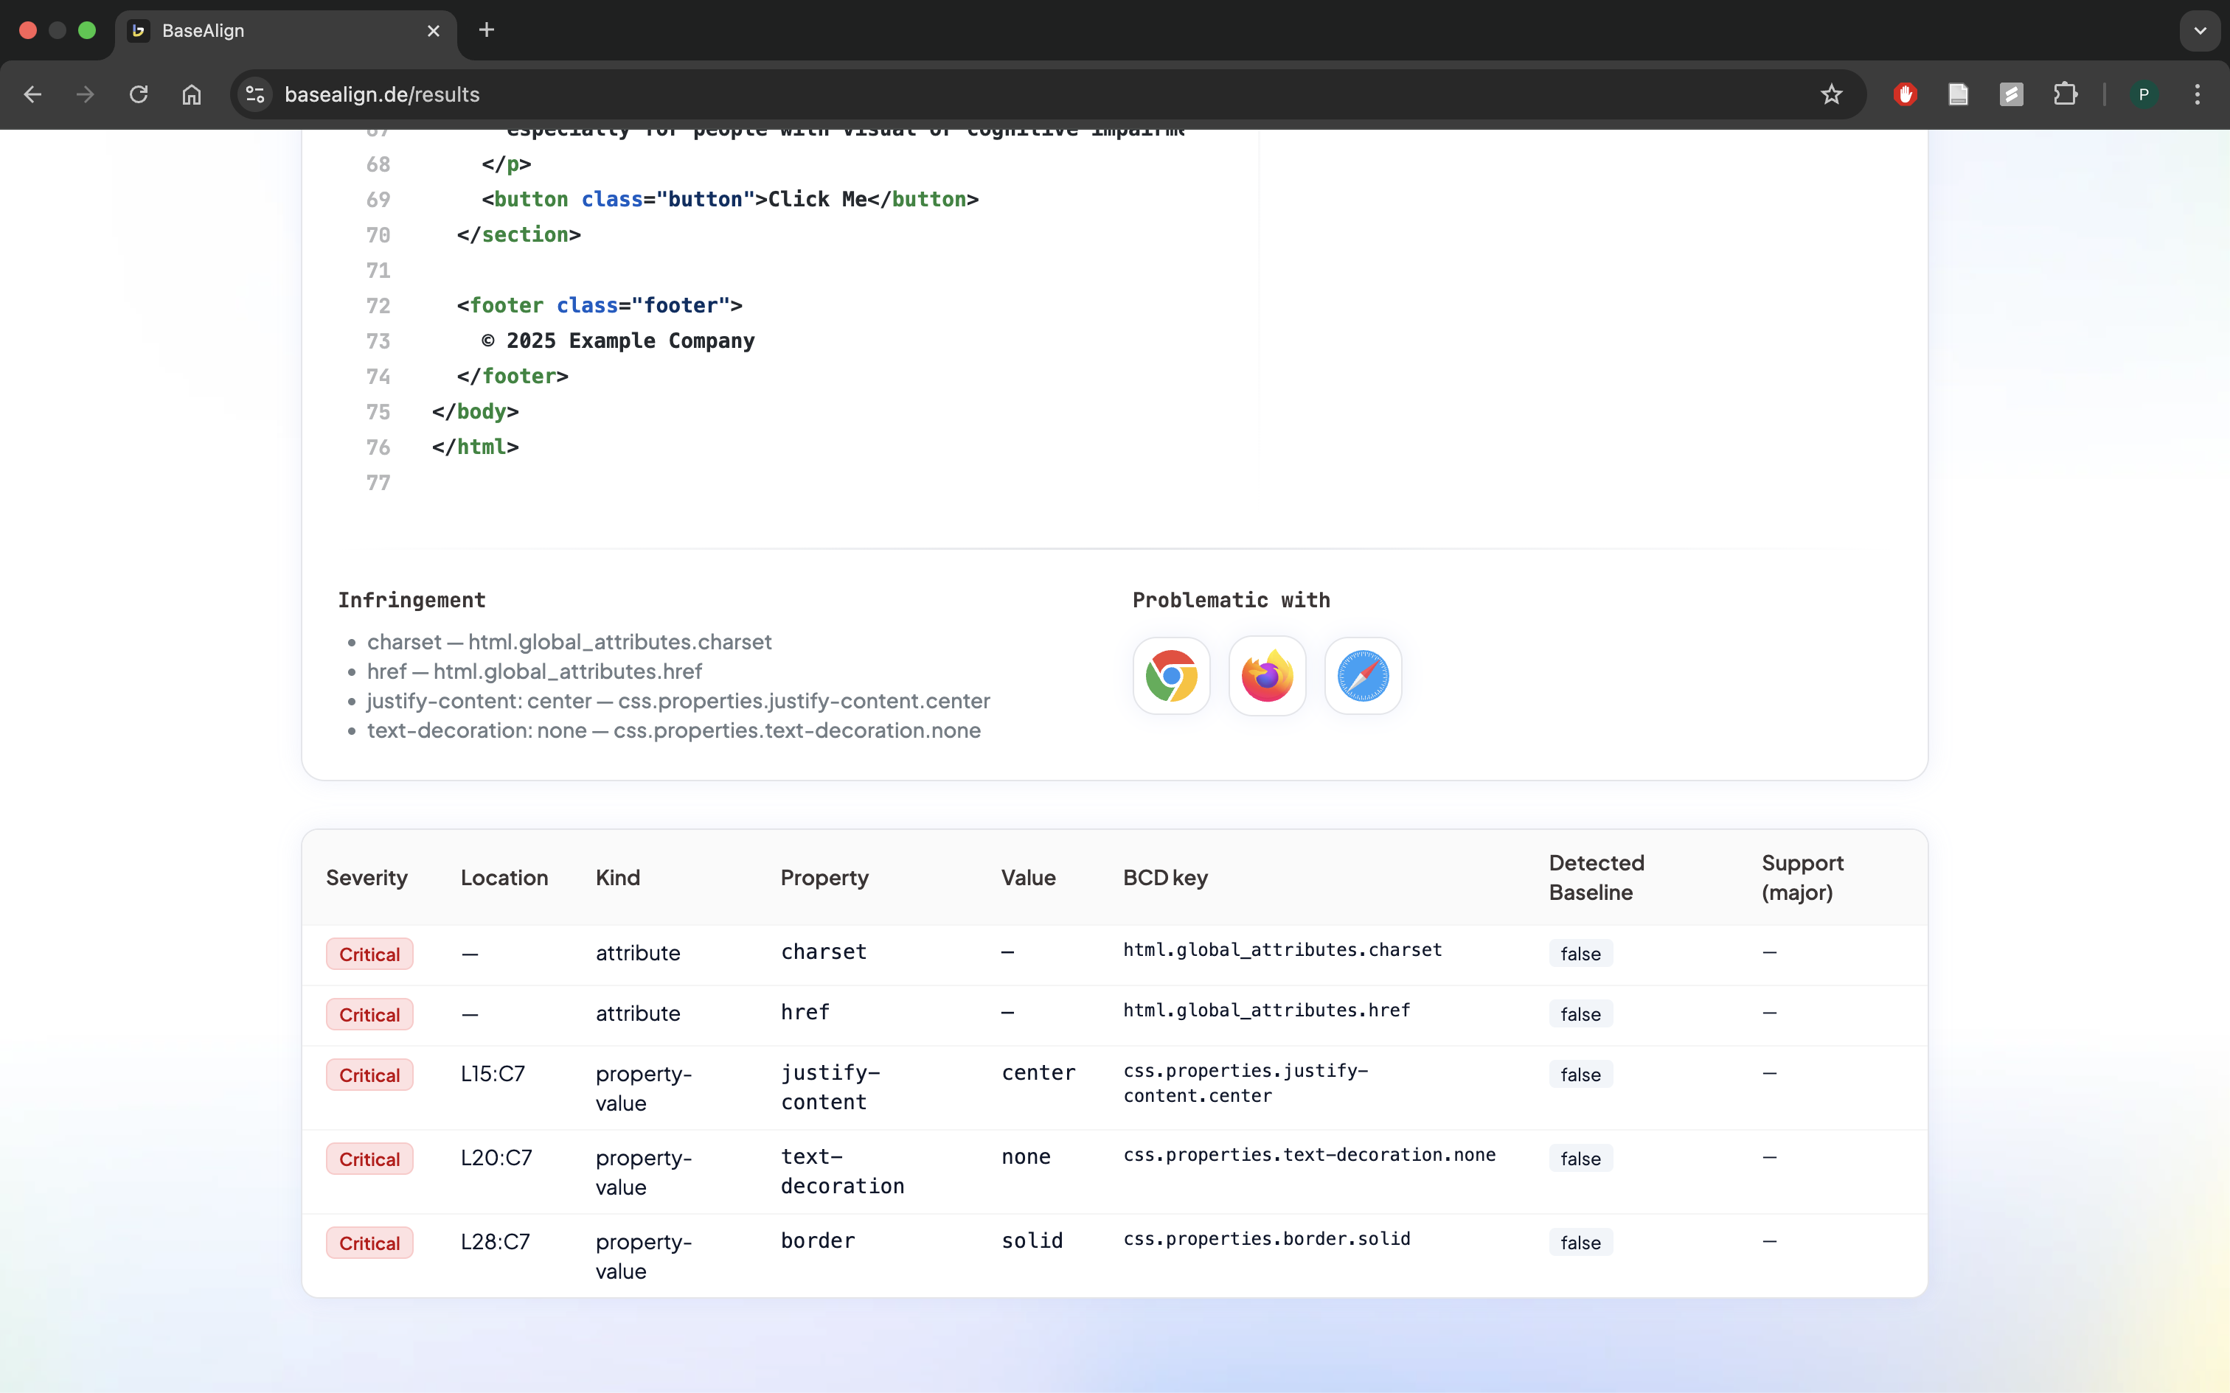
Task: Go to the browser home page
Action: (x=192, y=94)
